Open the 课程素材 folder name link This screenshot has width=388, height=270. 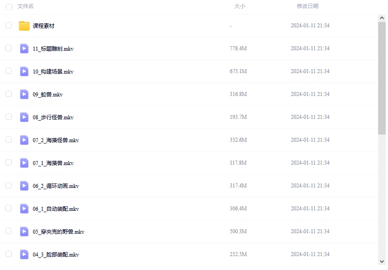coord(44,26)
